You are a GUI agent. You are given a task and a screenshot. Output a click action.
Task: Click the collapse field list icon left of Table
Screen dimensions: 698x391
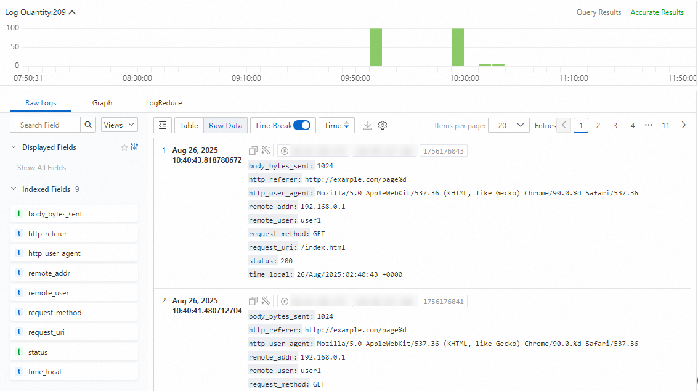(x=163, y=125)
